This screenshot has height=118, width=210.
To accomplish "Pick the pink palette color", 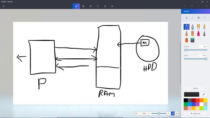I will click(190, 108).
